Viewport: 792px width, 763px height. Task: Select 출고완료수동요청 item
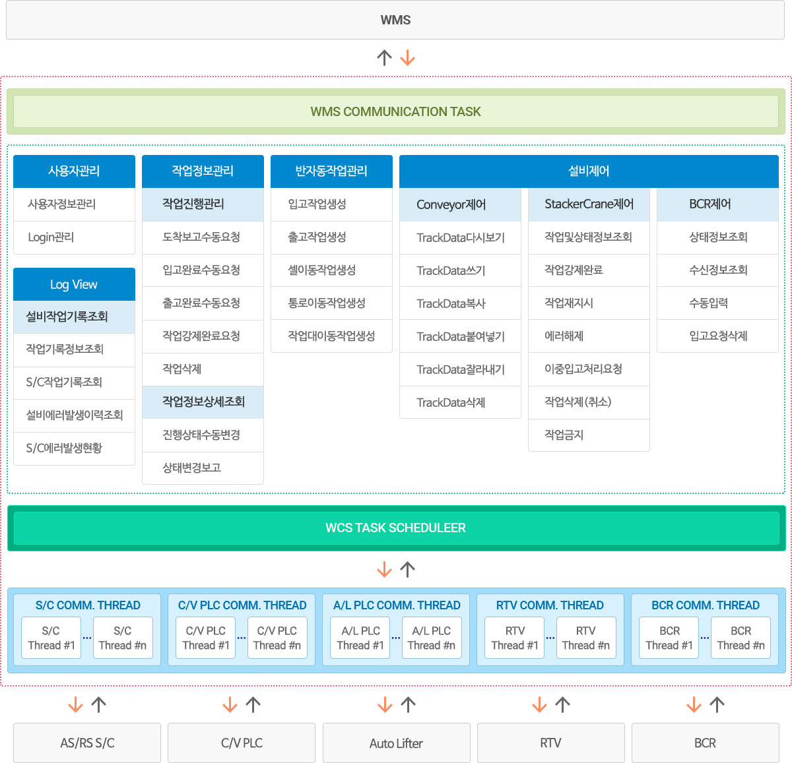(203, 303)
